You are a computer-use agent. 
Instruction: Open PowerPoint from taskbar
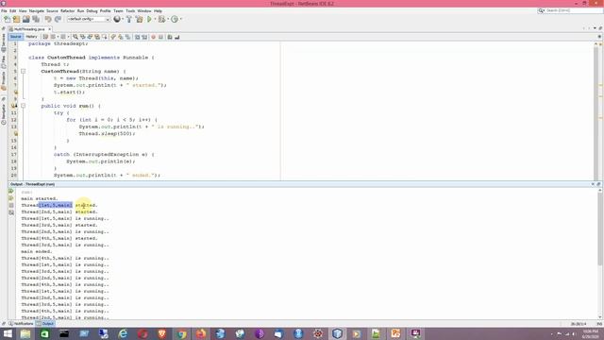click(x=395, y=333)
